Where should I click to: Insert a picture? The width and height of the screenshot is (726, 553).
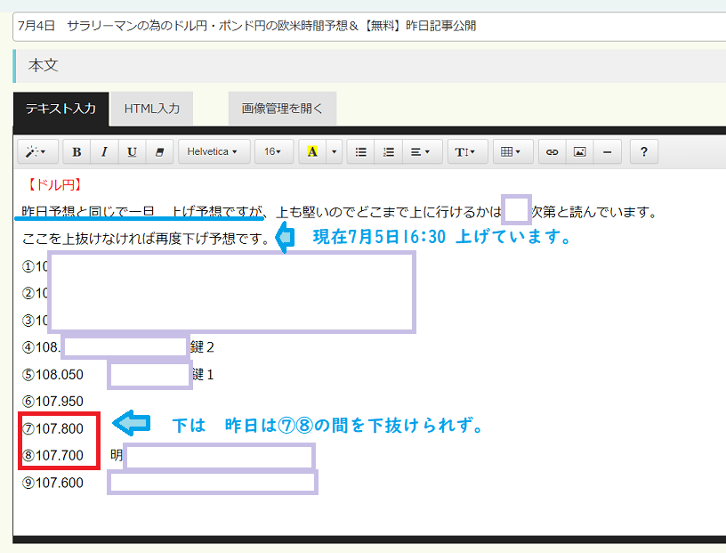coord(580,151)
